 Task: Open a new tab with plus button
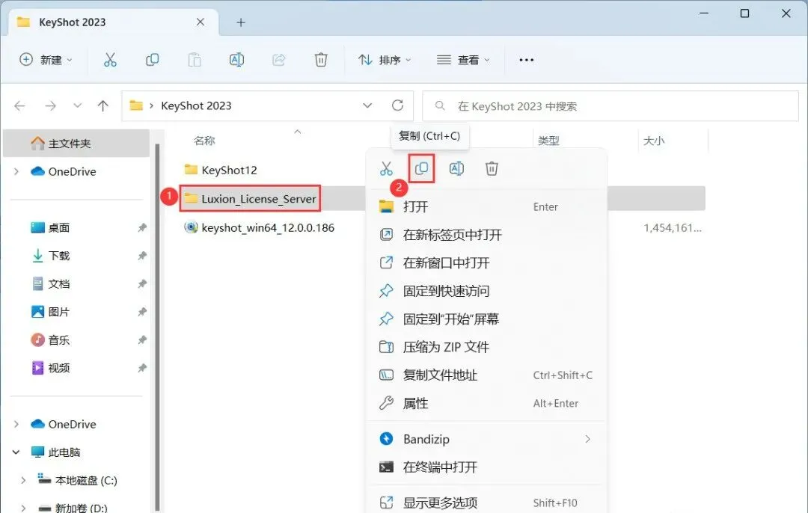point(241,22)
